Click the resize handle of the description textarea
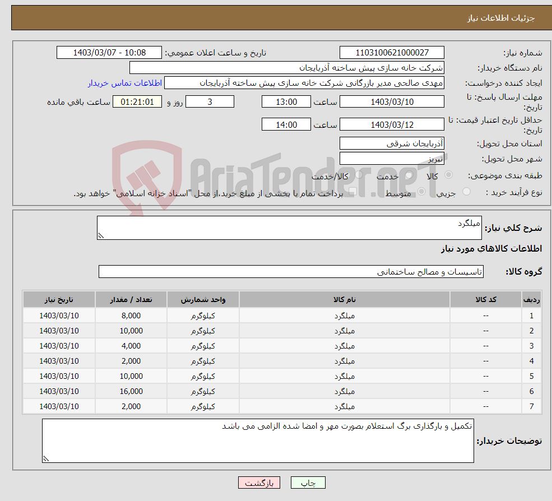The image size is (552, 501). (101, 236)
